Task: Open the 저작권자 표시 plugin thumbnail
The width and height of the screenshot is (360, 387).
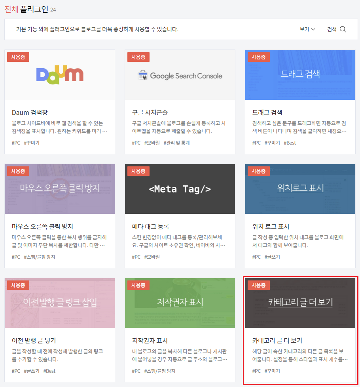Action: [180, 303]
